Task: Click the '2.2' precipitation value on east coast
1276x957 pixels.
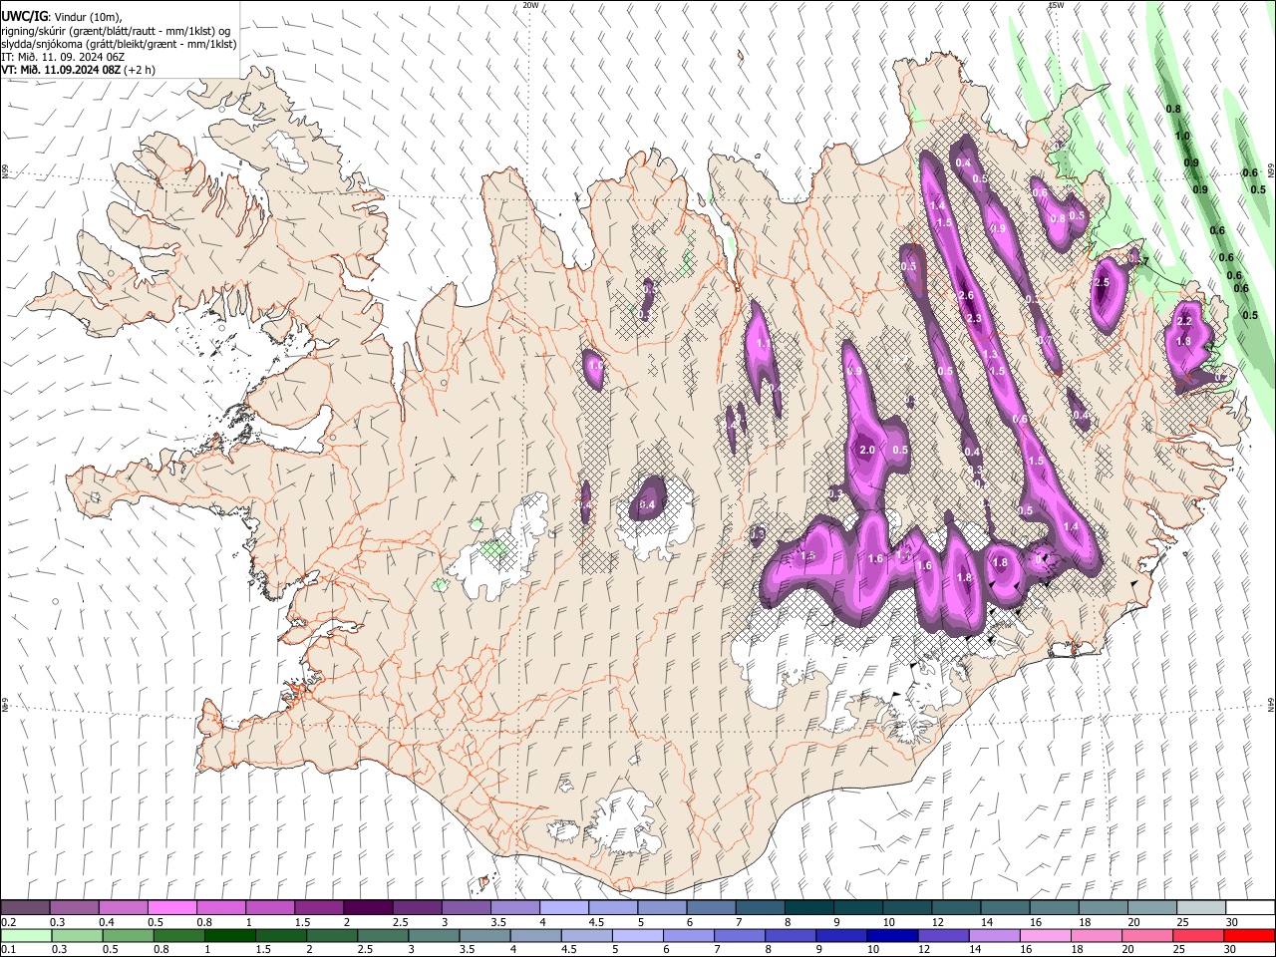Action: click(1184, 321)
